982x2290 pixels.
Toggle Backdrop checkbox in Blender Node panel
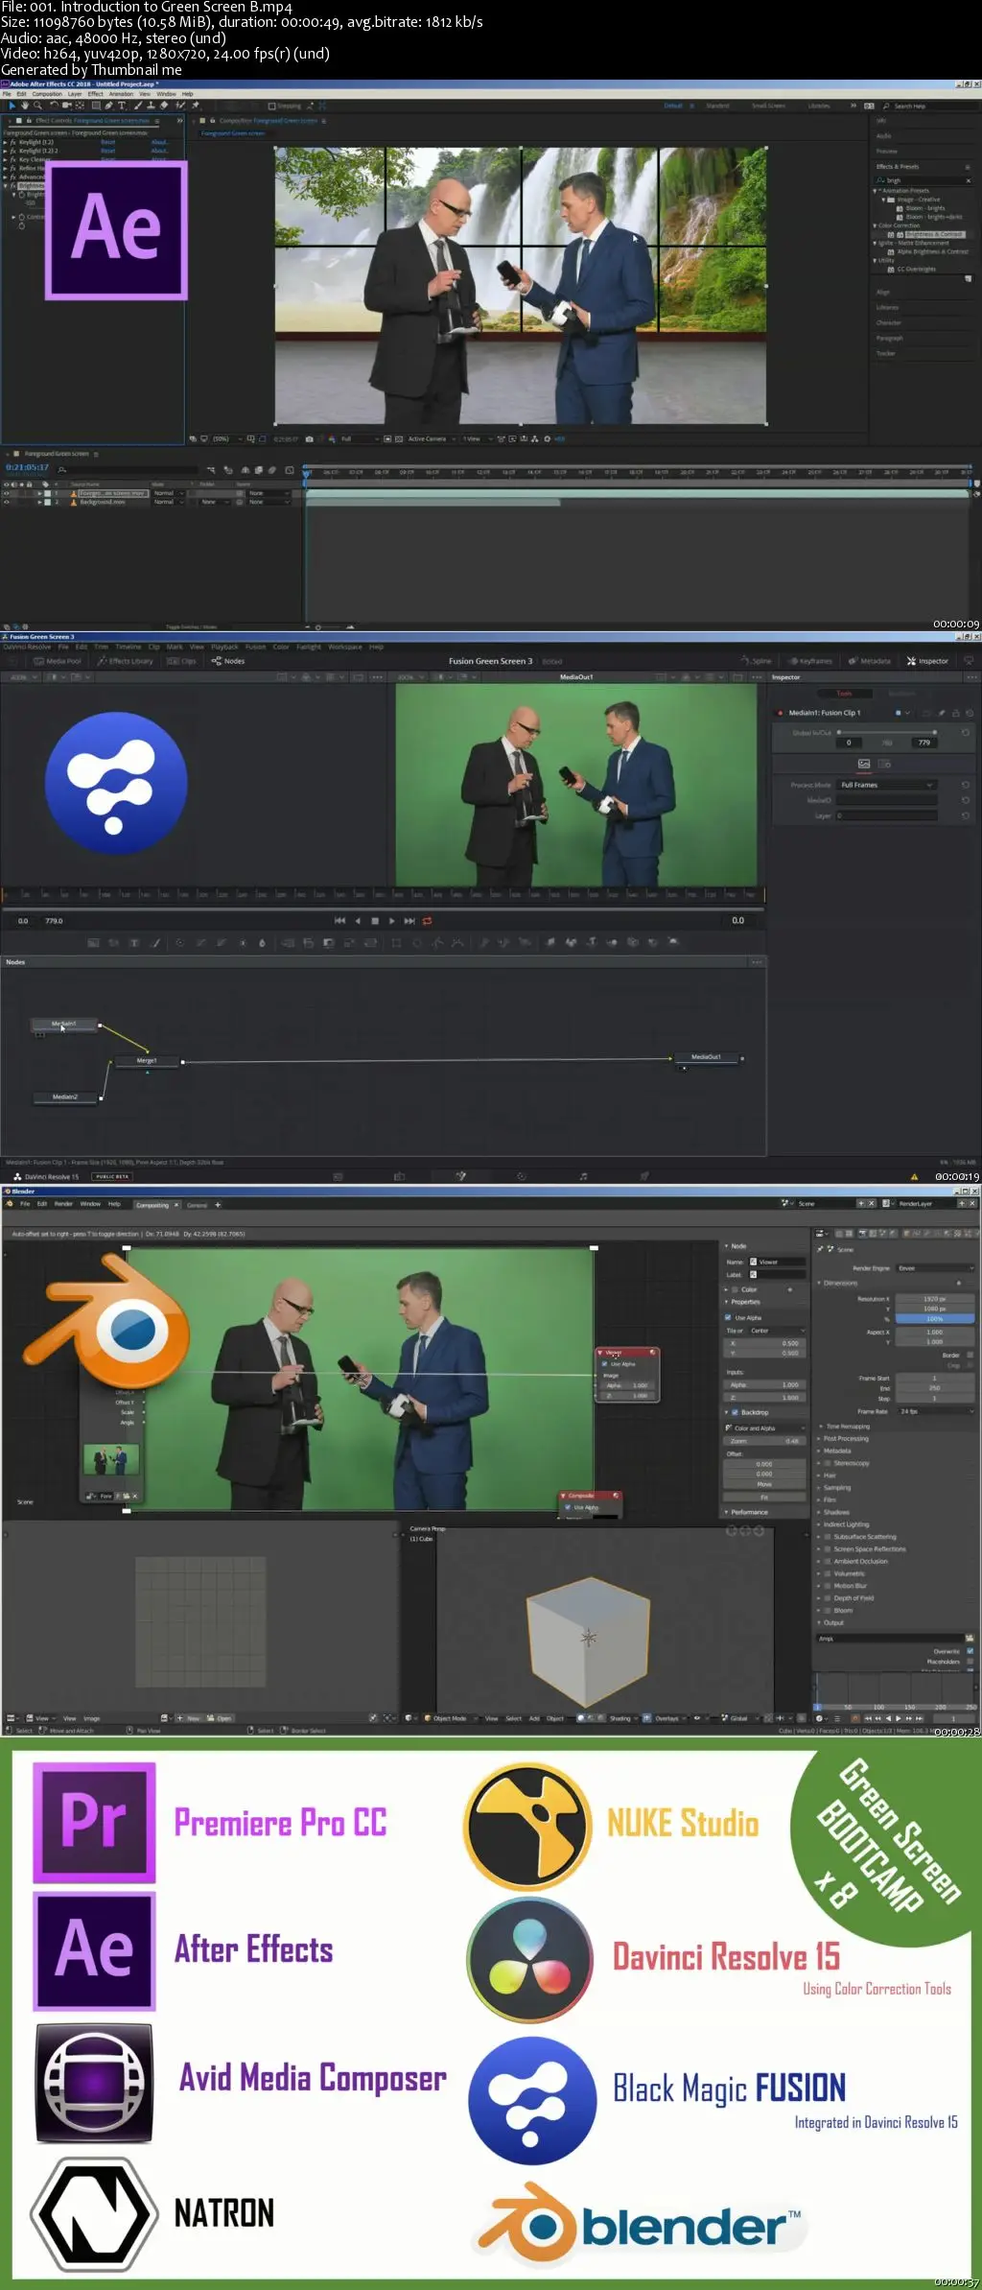click(736, 1412)
